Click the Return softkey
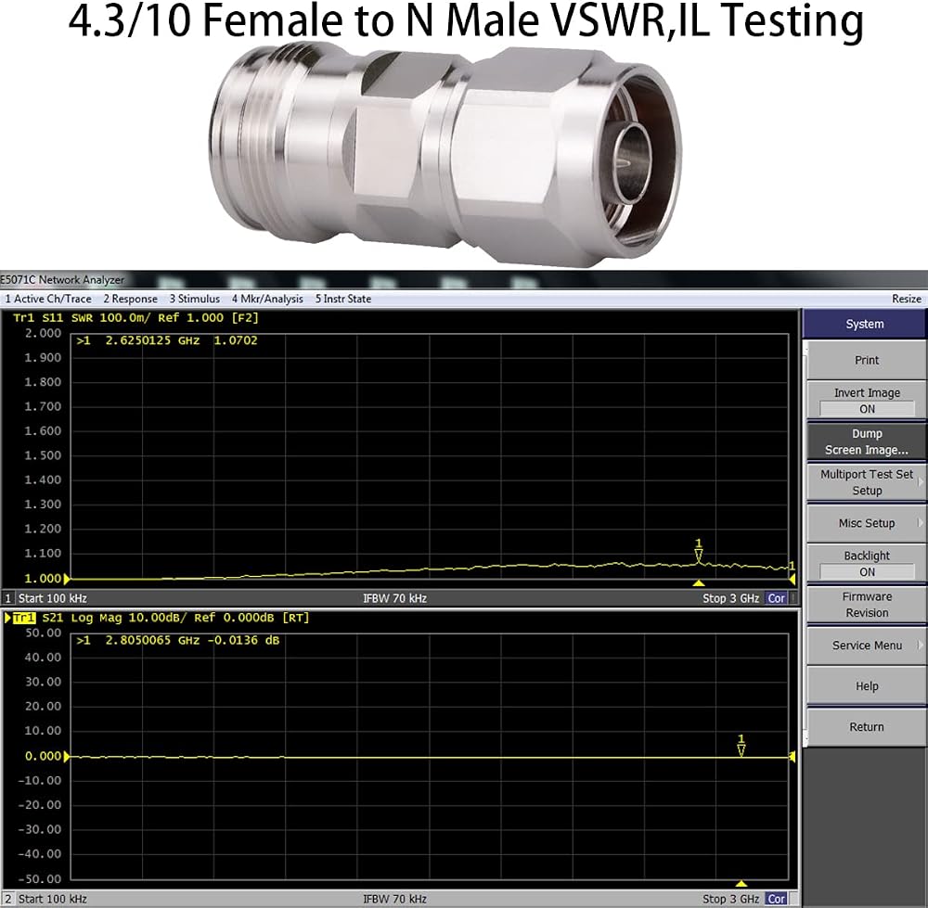 pyautogui.click(x=867, y=727)
